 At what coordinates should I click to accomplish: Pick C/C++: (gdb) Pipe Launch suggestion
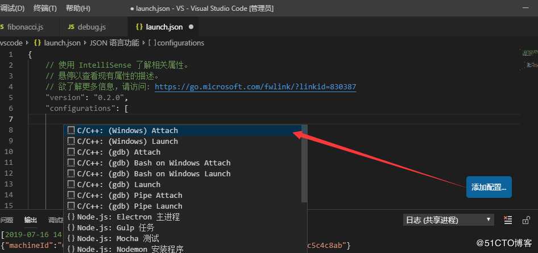tap(183, 206)
